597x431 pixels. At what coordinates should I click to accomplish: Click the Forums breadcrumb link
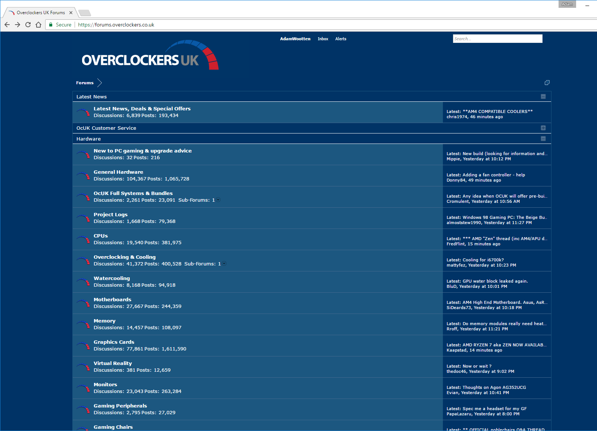click(85, 83)
